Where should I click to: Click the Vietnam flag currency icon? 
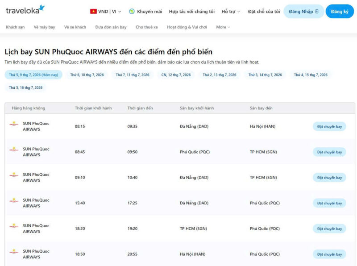[93, 12]
